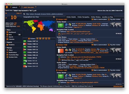Image resolution: width=129 pixels, height=94 pixels.
Task: Collapse the Reports section
Action: click(x=6, y=42)
